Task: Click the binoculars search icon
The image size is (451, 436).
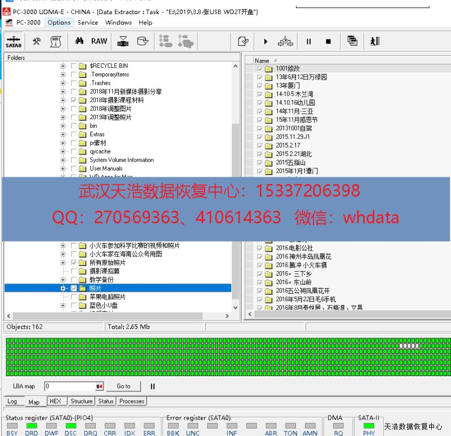Action: (79, 41)
